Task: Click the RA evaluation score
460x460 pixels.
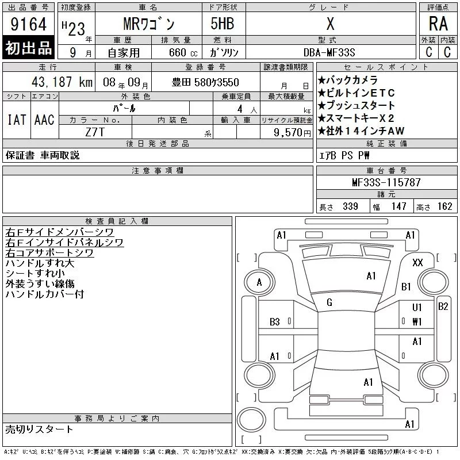Action: pyautogui.click(x=438, y=24)
